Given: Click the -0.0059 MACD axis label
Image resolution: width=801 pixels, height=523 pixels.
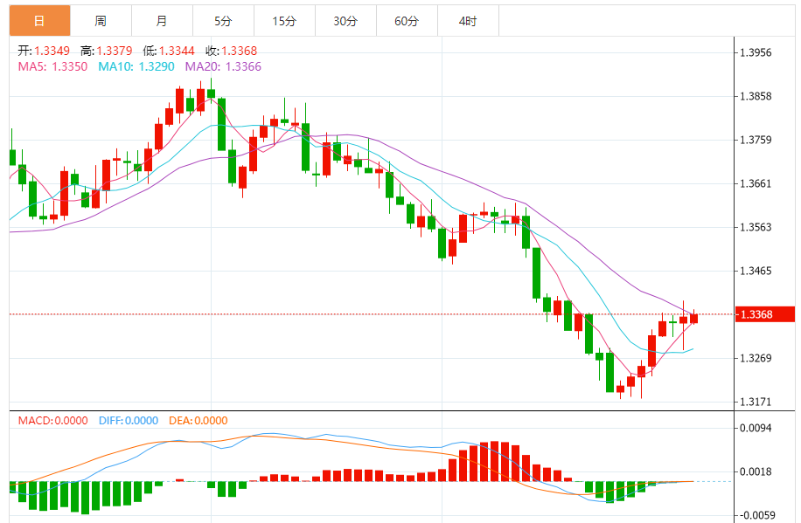Looking at the screenshot, I should [756, 515].
